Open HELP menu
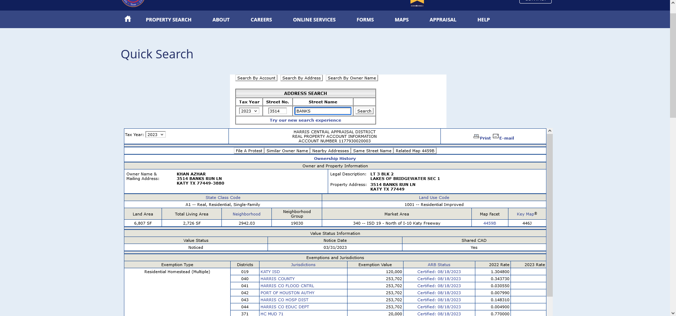Screen dimensions: 676x316 pyautogui.click(x=484, y=20)
